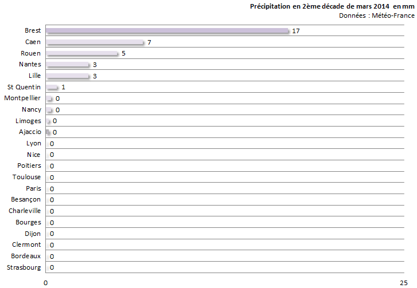Click the value 0 in Nancy row
The width and height of the screenshot is (417, 288).
58,110
